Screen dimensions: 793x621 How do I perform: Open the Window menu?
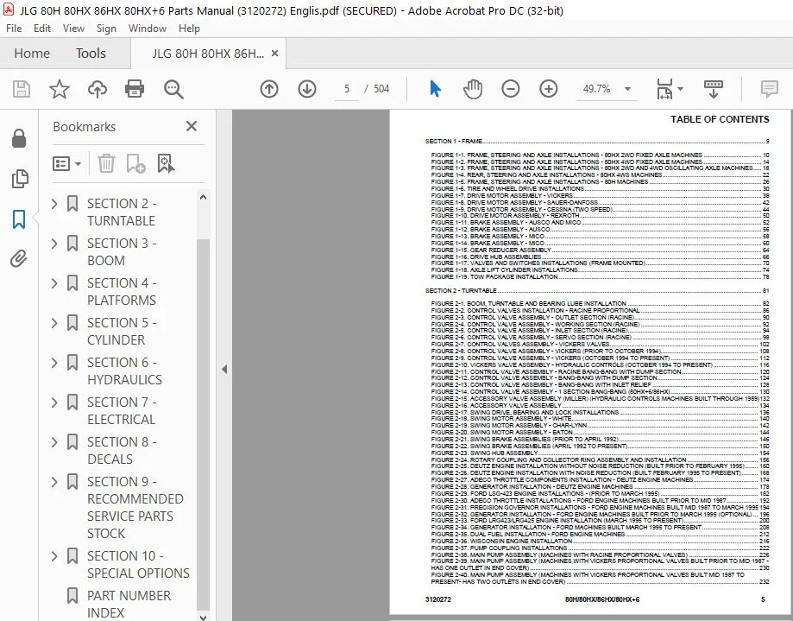[x=148, y=29]
